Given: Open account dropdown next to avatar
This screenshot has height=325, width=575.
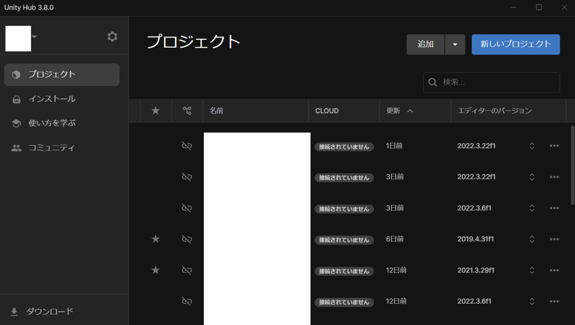Looking at the screenshot, I should (x=35, y=37).
